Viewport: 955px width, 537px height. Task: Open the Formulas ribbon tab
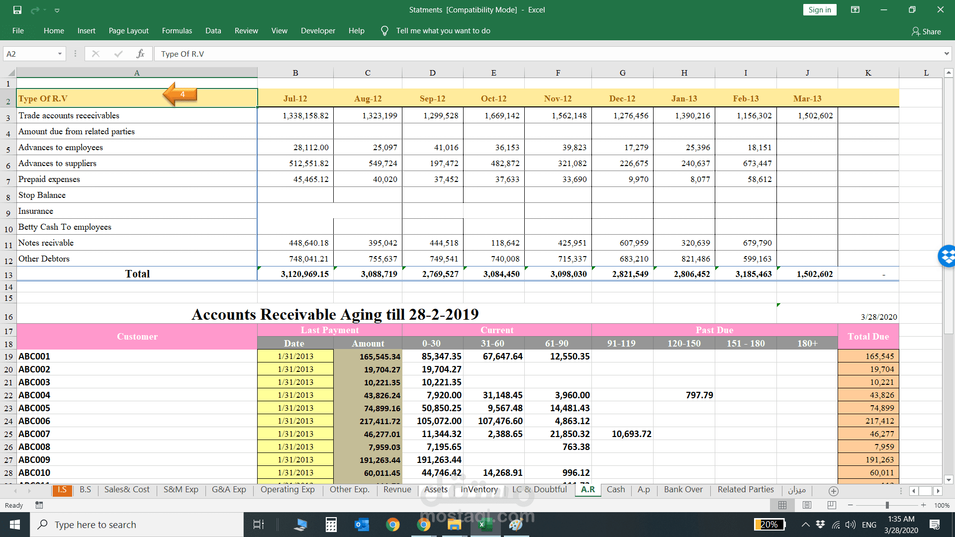coord(177,31)
